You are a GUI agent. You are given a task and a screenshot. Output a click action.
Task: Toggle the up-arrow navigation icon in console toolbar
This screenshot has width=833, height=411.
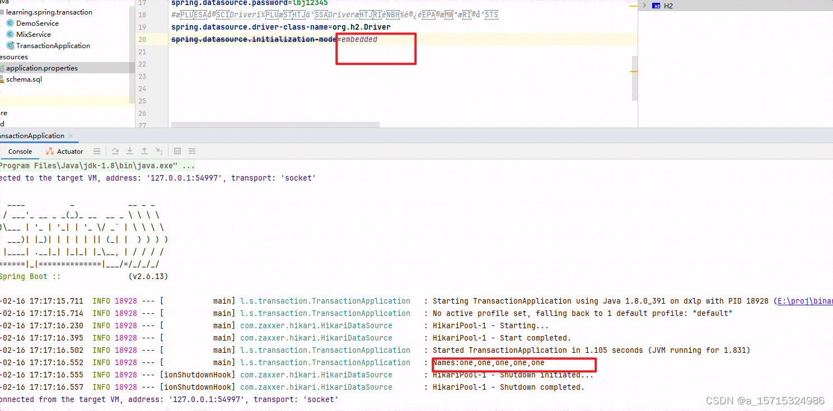144,151
